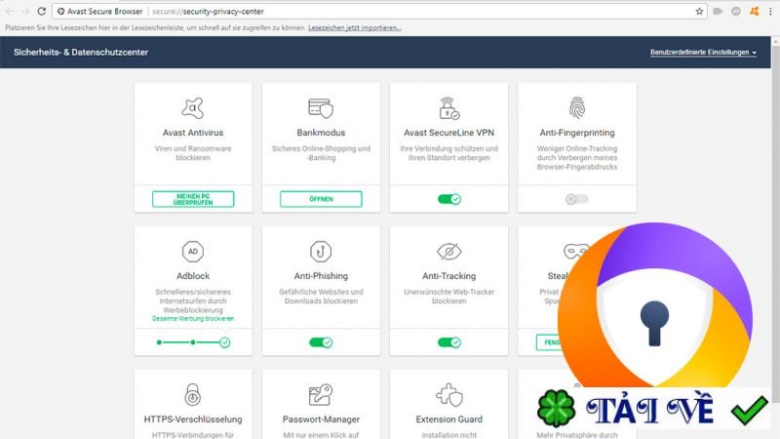Open Lesezeichen jetzt importieren link
Screen dimensions: 780x439
tap(355, 28)
